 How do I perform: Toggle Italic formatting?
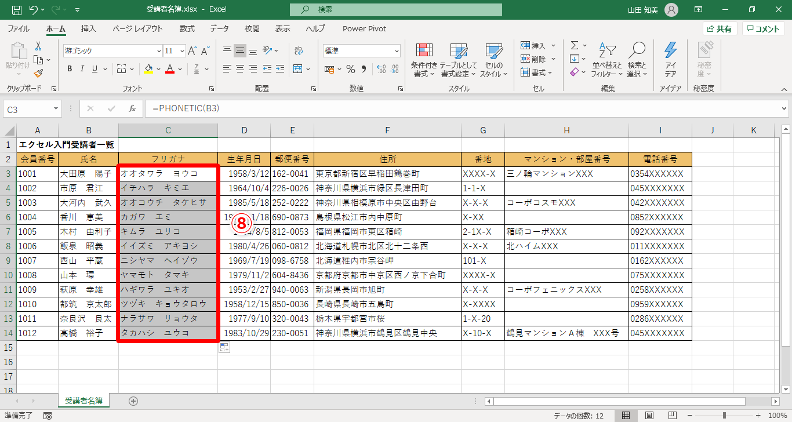(82, 69)
